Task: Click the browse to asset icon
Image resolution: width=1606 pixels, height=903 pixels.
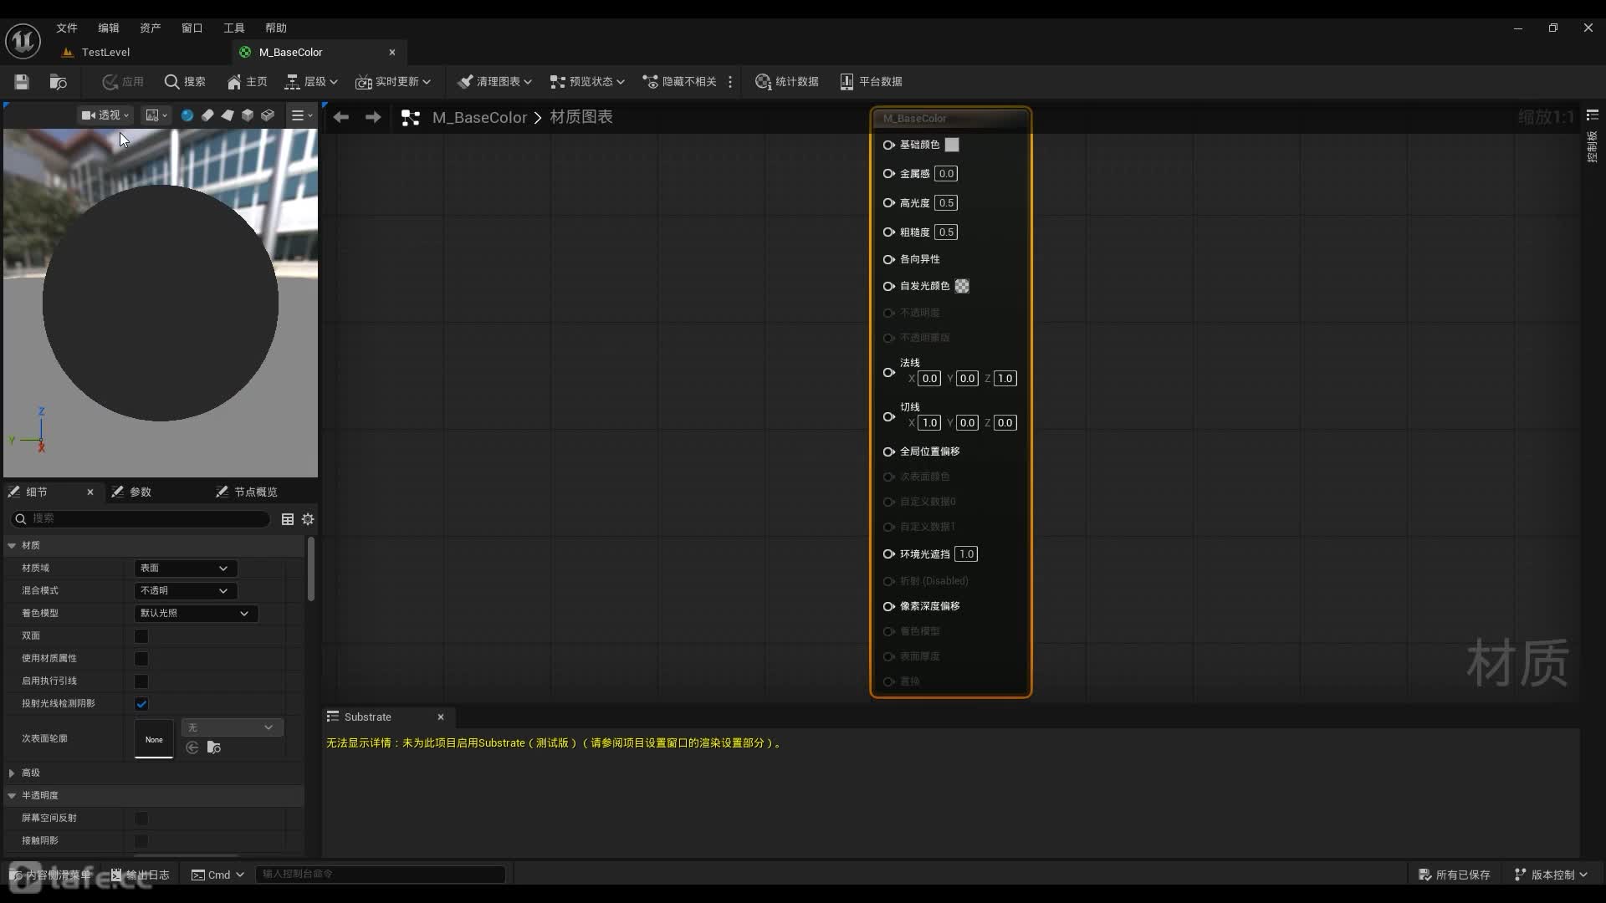Action: point(58,81)
